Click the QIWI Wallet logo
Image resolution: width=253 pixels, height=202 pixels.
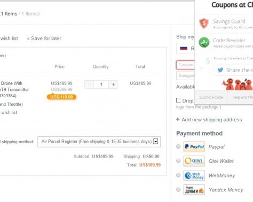(x=194, y=161)
